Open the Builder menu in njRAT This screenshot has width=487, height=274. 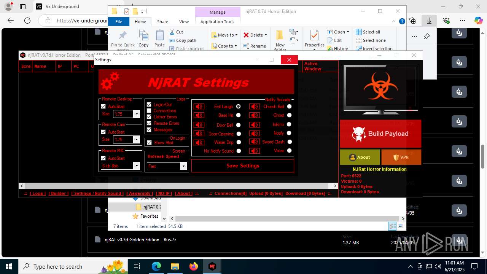click(59, 193)
